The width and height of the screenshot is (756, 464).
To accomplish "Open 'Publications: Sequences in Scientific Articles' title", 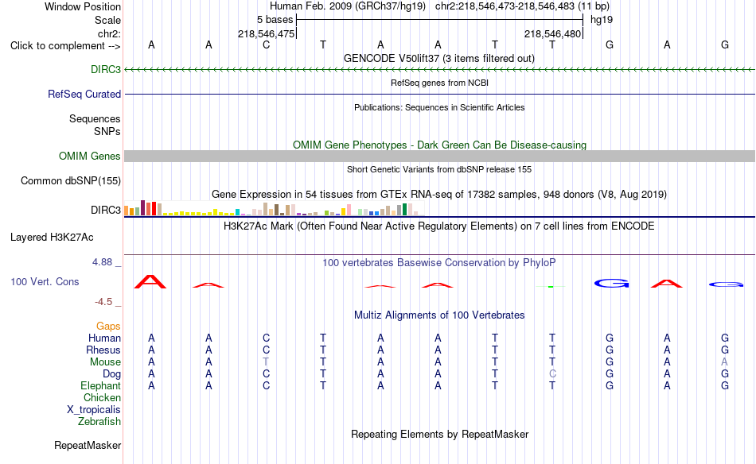I will [x=439, y=107].
